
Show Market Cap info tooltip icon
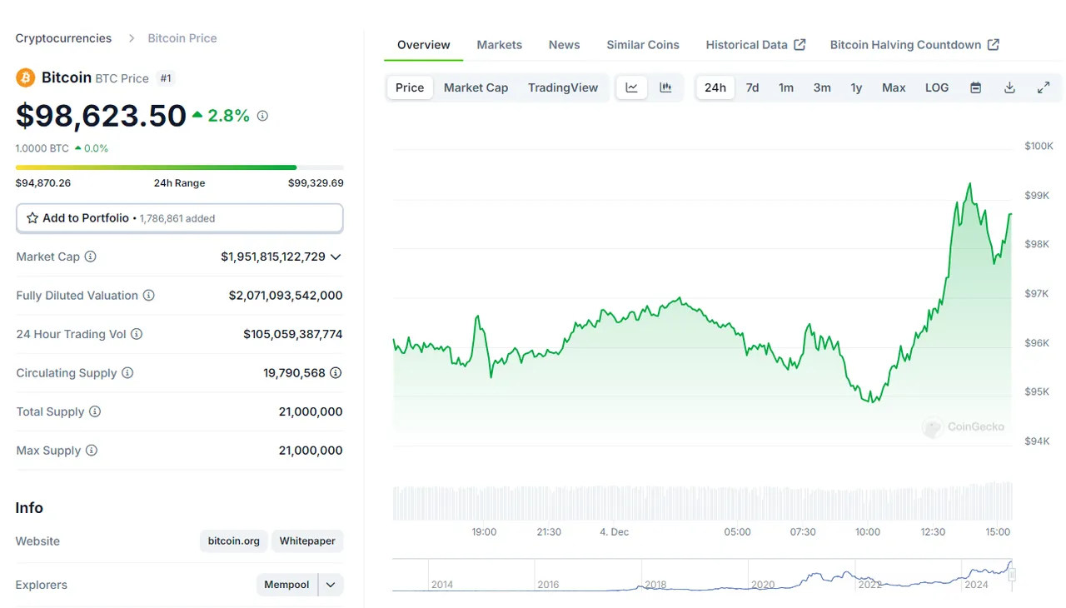pos(90,257)
